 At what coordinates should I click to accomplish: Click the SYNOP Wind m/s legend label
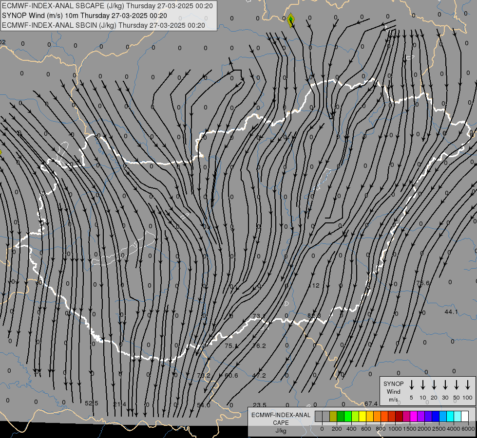[393, 391]
